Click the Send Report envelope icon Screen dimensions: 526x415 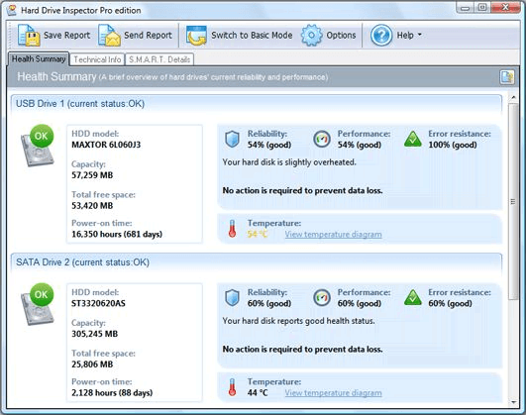(x=109, y=36)
